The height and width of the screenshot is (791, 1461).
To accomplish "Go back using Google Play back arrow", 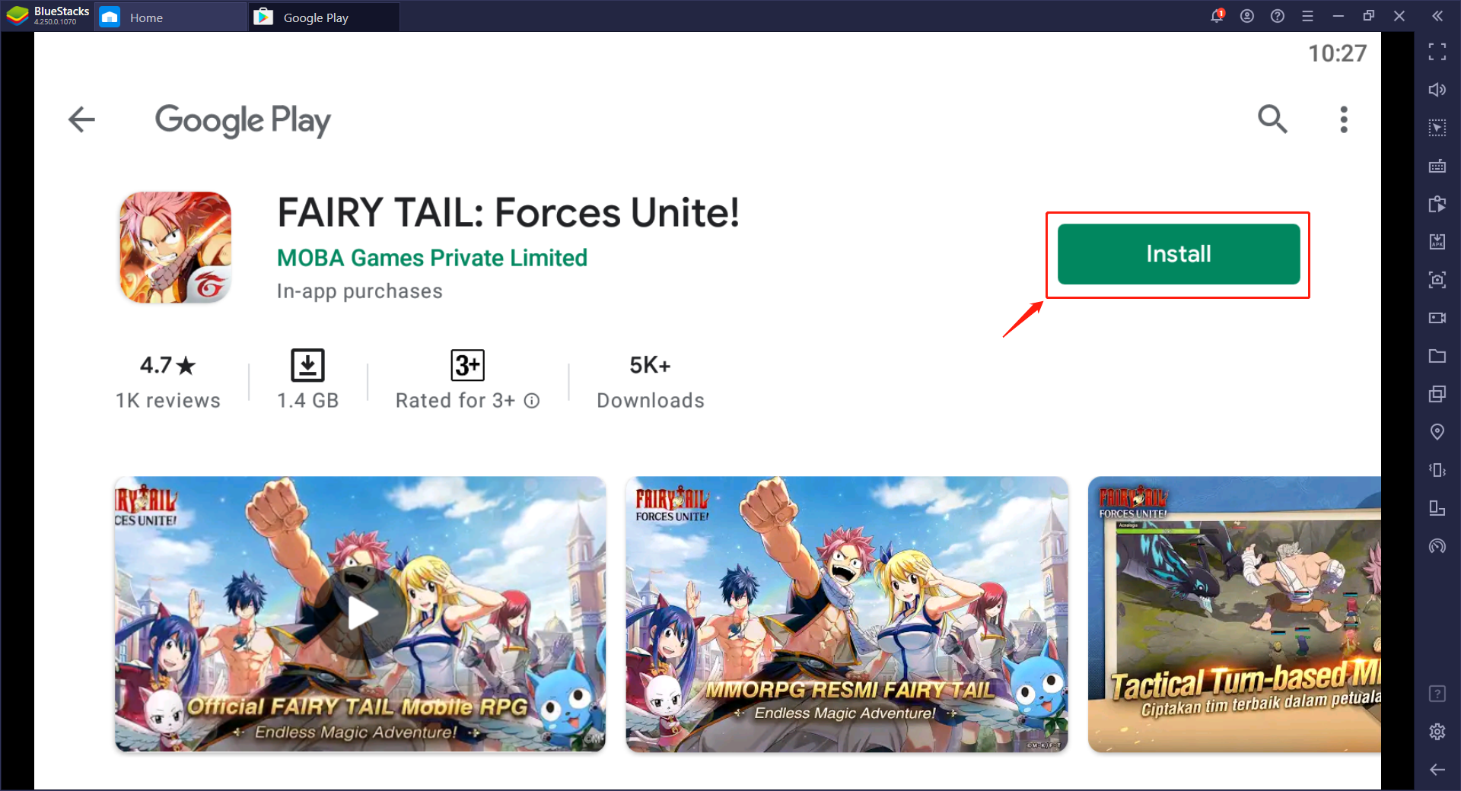I will [x=81, y=119].
